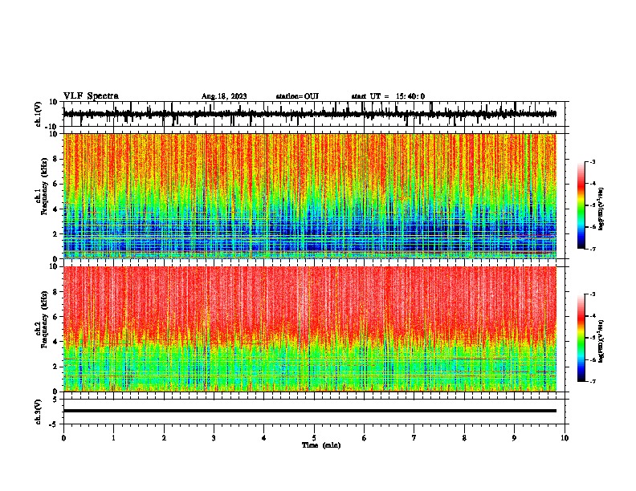The width and height of the screenshot is (636, 491).
Task: Click time axis tick label "9"
Action: (x=514, y=438)
